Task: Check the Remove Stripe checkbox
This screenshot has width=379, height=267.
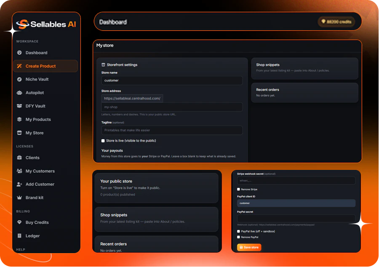Action: [239, 189]
